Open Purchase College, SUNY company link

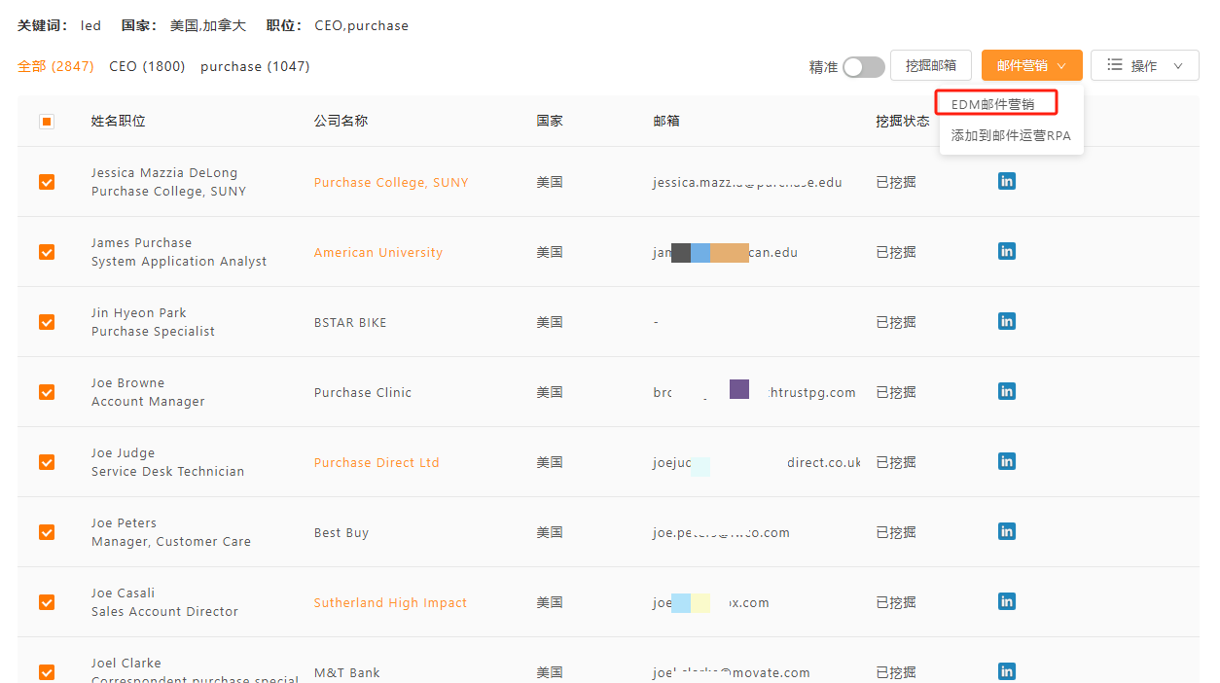pos(391,182)
